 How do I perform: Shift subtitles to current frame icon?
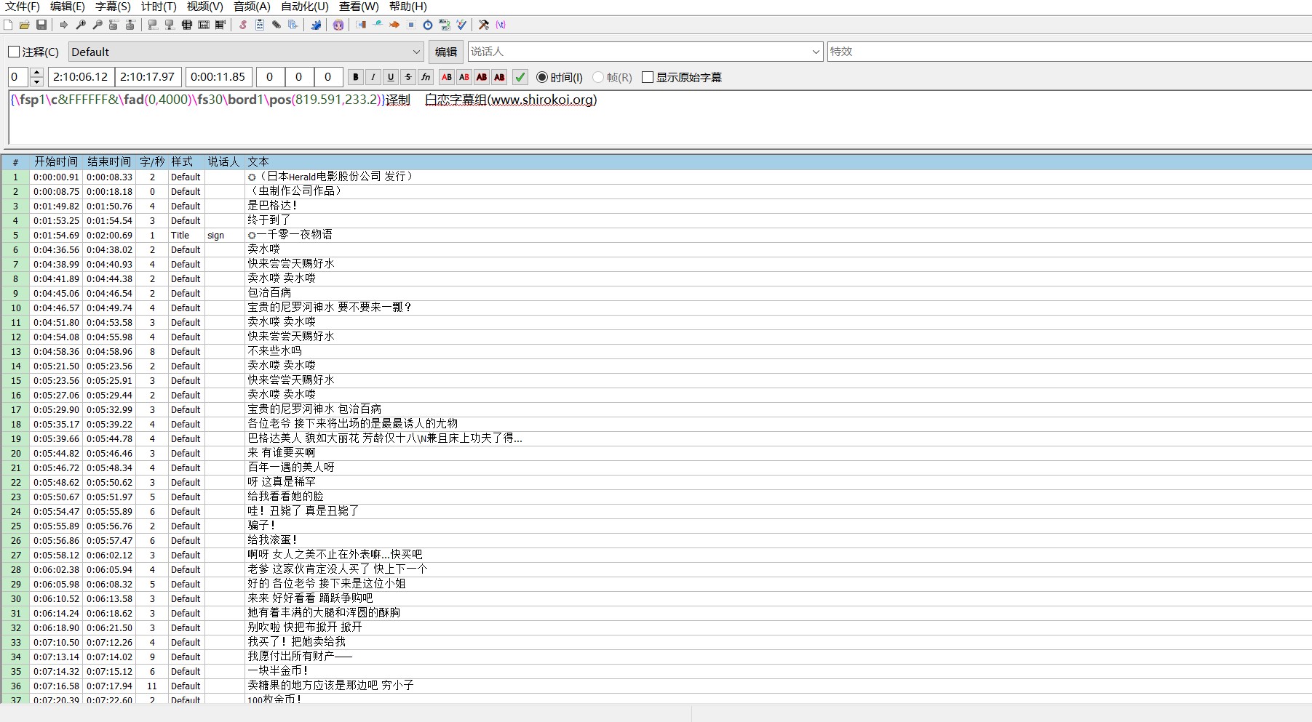click(220, 25)
